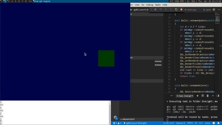The image size is (222, 125).
Task: Click the 'void Balls::onGameDelete()' code line
Action: (x=191, y=85)
